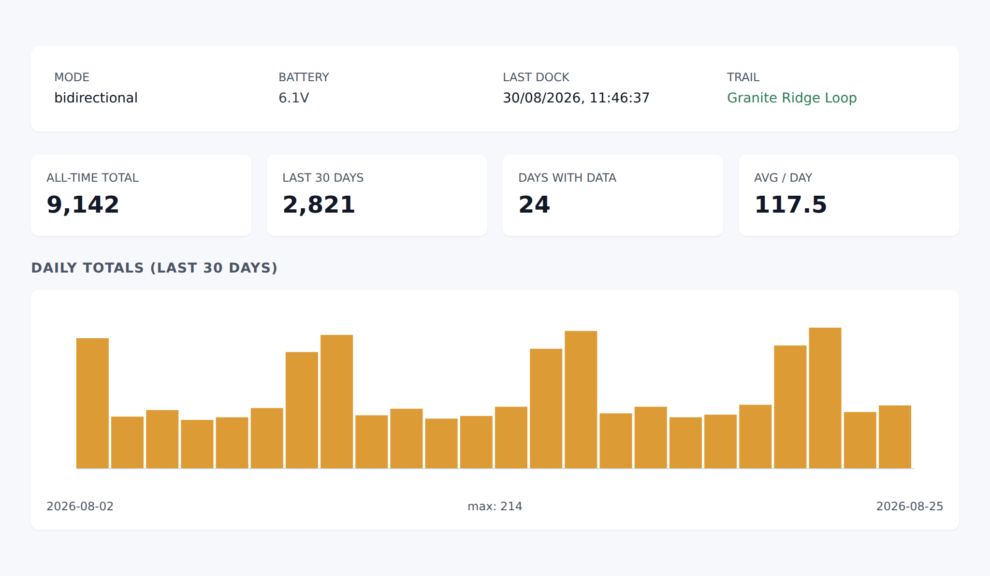Click the all-time total value 9,142
The height and width of the screenshot is (576, 990).
tap(83, 204)
